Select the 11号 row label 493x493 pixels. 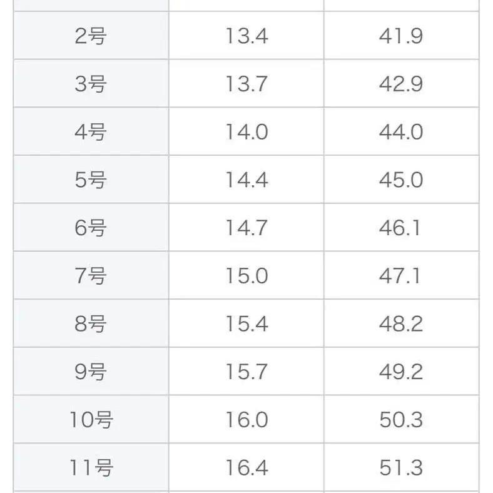91,467
